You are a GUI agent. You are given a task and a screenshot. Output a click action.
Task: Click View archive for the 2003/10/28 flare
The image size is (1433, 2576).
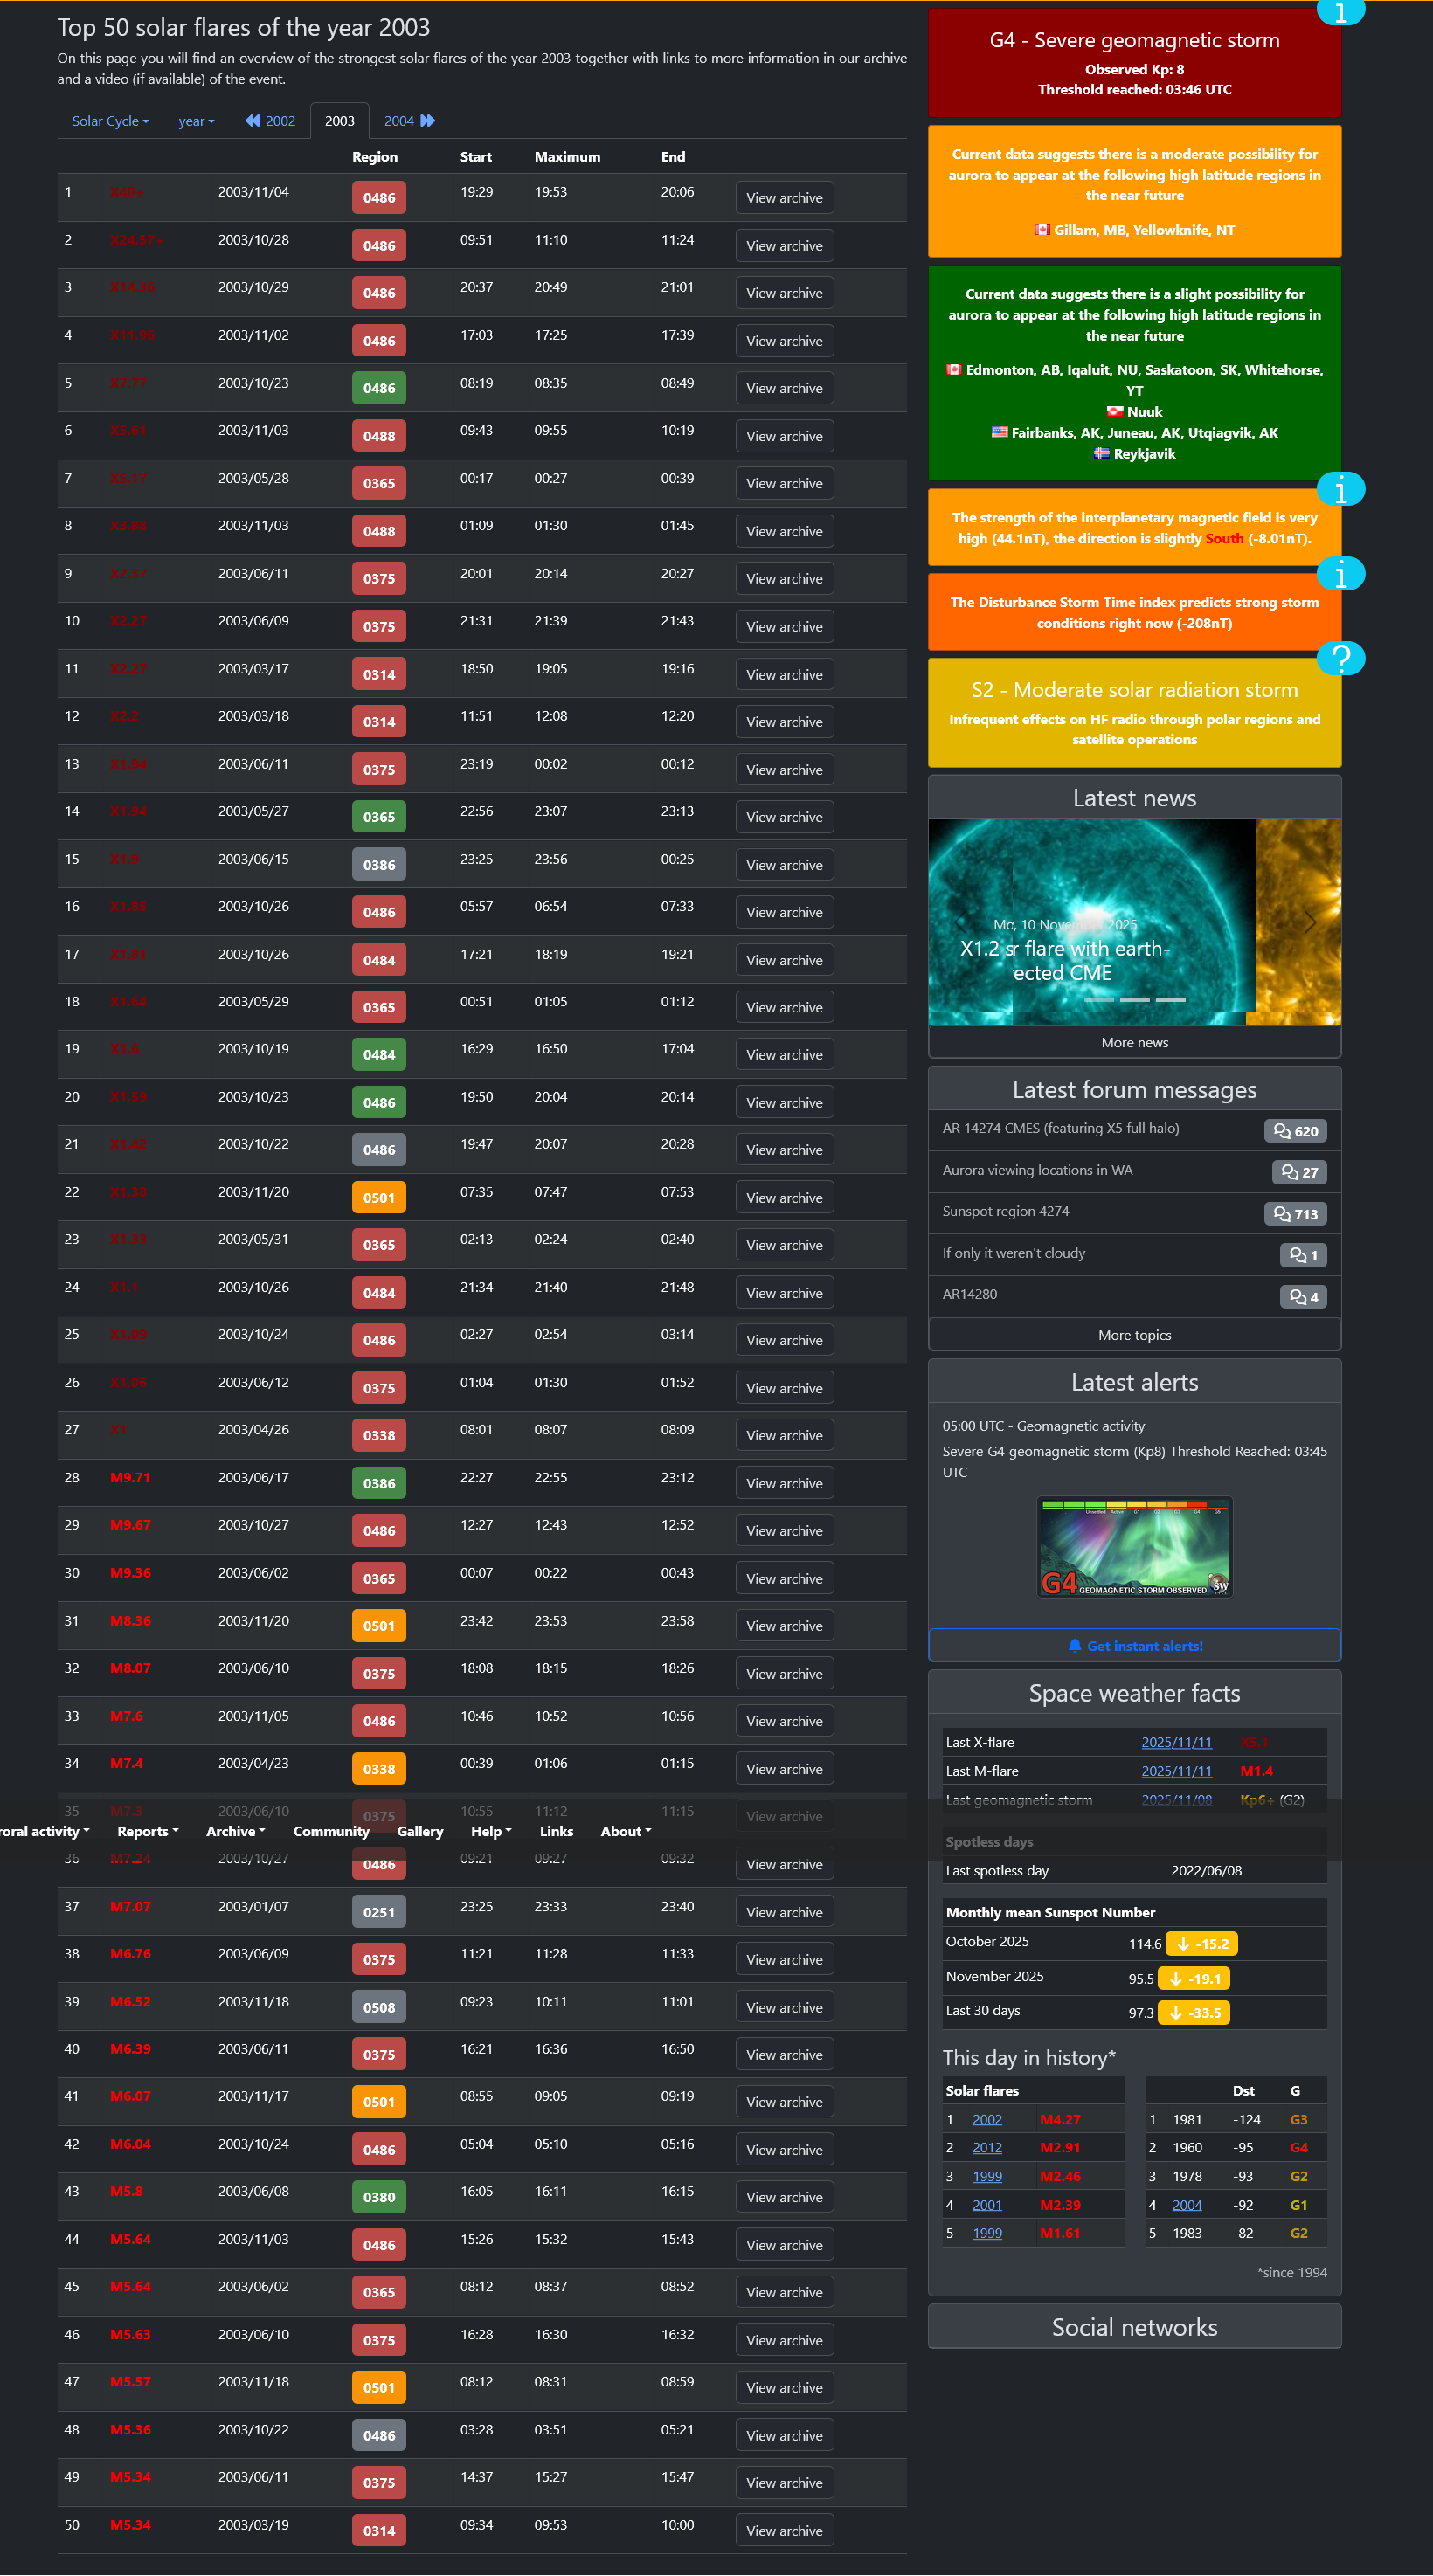[x=784, y=246]
